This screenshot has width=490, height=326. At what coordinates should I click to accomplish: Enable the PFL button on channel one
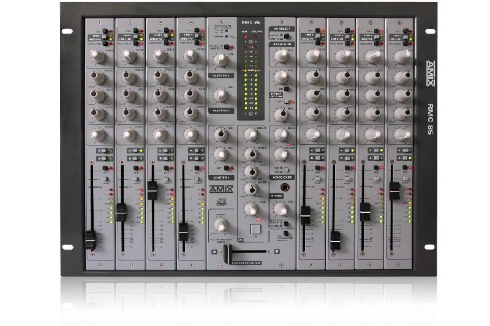coord(105,168)
